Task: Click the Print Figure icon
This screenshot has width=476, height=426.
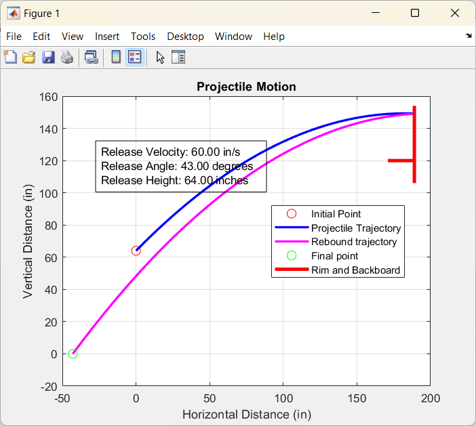Action: pyautogui.click(x=67, y=57)
